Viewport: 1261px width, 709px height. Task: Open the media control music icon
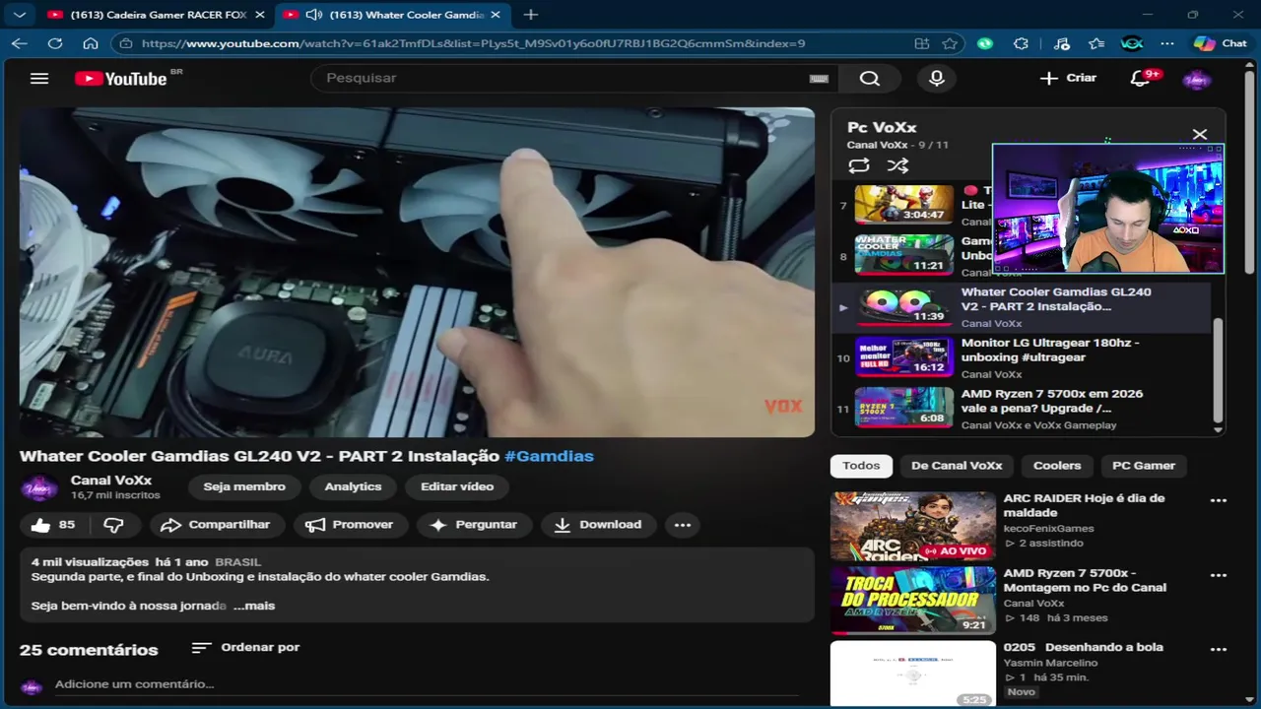tap(1061, 43)
